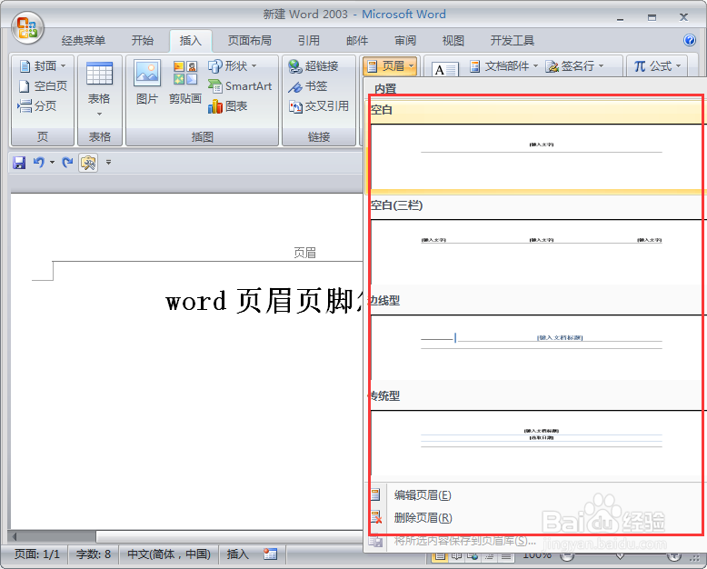Click the Office button logo
Screen dimensions: 707x569
click(27, 27)
